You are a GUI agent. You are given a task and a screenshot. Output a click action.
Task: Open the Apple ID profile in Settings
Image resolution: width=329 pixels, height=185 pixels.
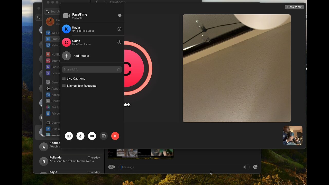(x=52, y=22)
